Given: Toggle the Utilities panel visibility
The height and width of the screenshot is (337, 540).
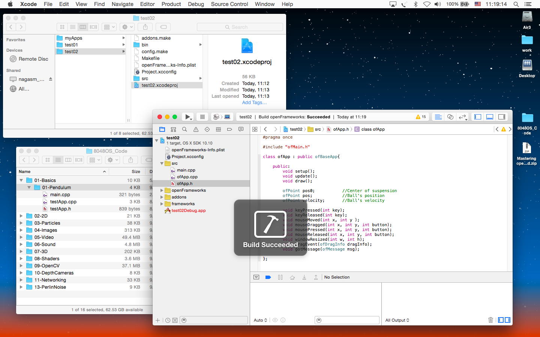Looking at the screenshot, I should [x=501, y=117].
